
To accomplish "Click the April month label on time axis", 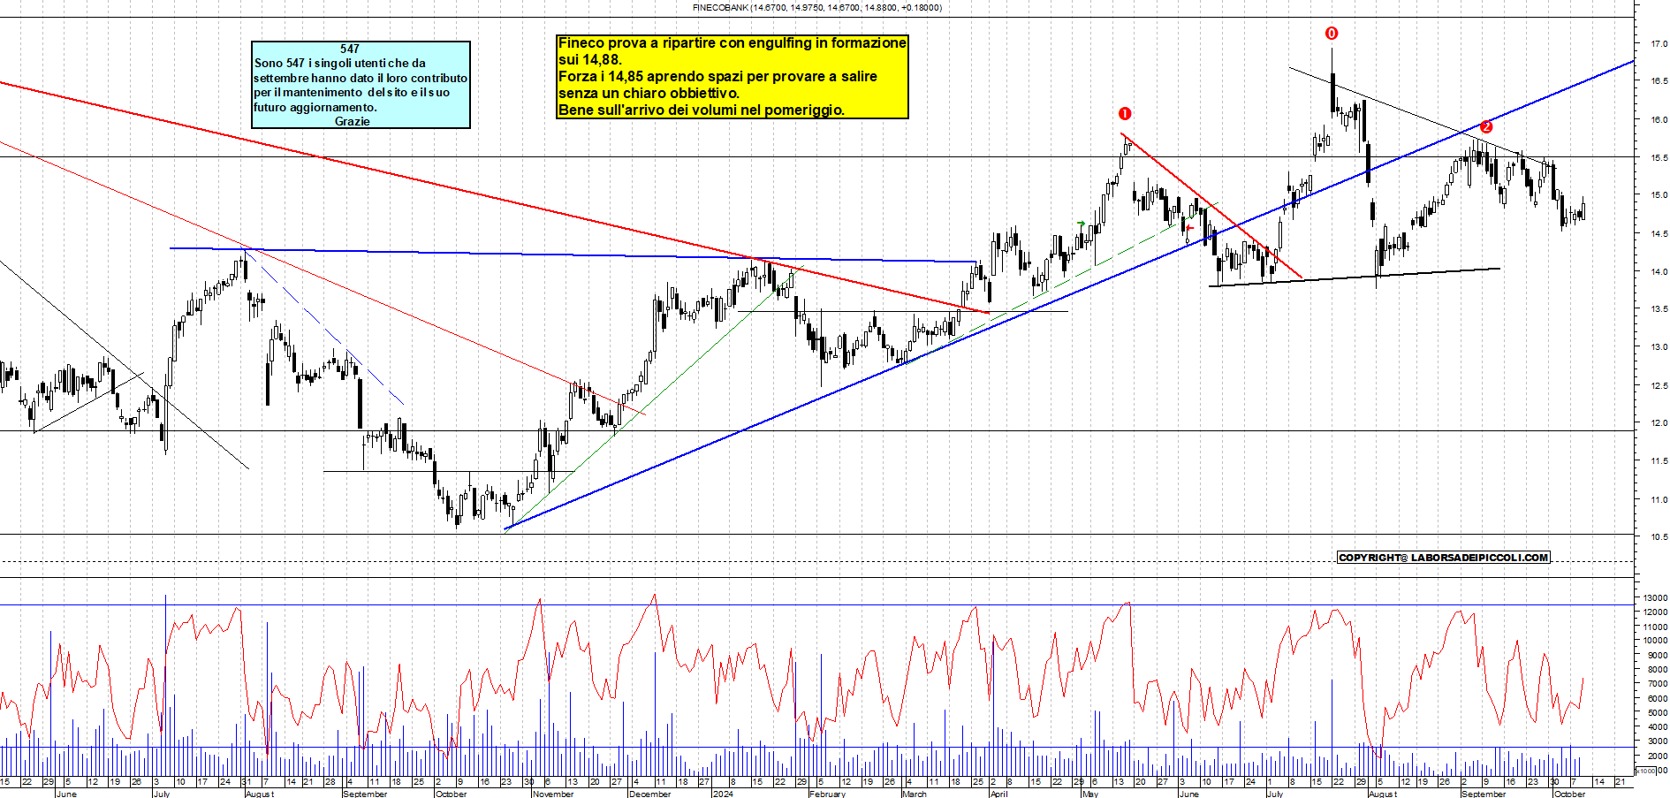I will (x=998, y=794).
